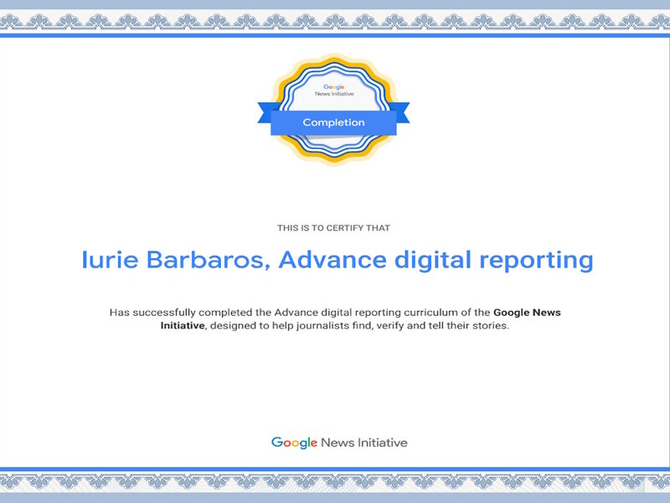This screenshot has width=670, height=503.
Task: Click the colorful Google logo at the bottom
Action: coord(294,442)
